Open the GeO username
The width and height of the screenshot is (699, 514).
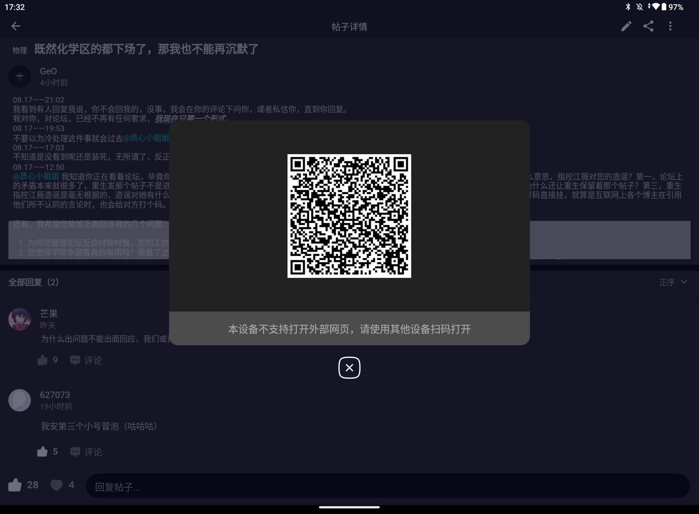(48, 71)
